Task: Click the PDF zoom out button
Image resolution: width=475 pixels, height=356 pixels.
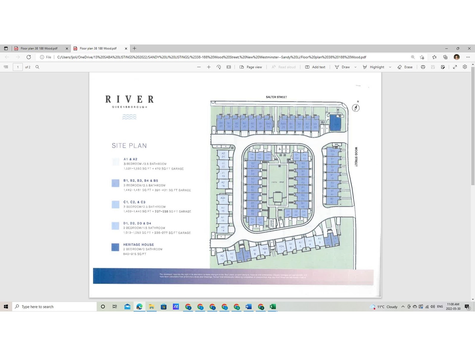Action: click(x=199, y=67)
